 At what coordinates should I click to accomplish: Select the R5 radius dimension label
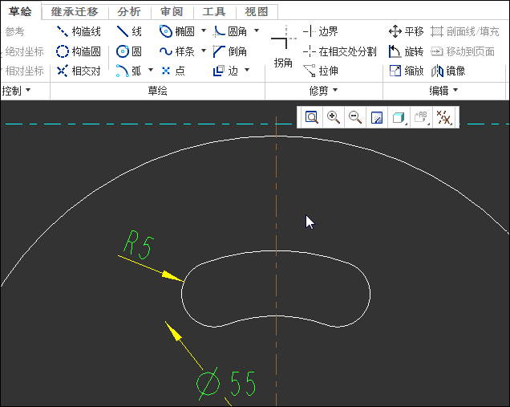(138, 245)
